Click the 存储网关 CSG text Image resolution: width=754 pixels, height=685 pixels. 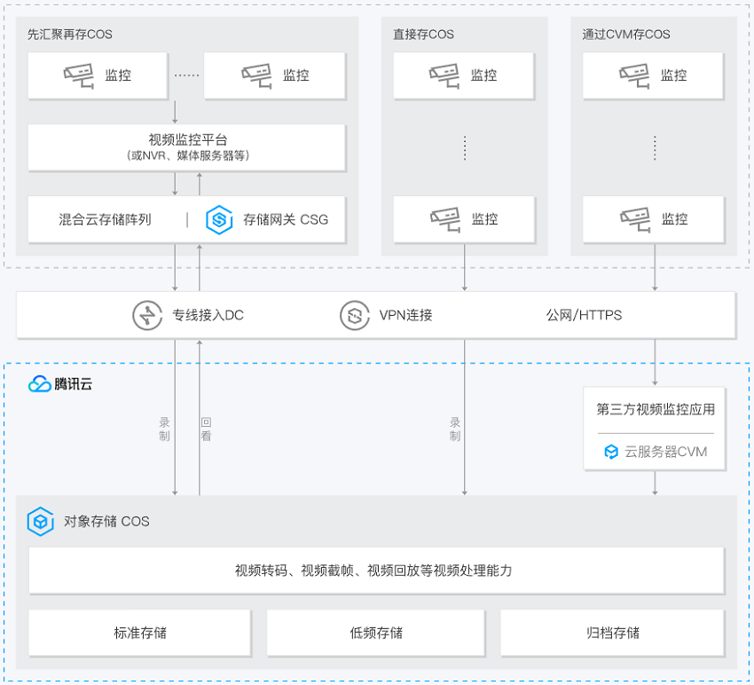click(x=286, y=220)
